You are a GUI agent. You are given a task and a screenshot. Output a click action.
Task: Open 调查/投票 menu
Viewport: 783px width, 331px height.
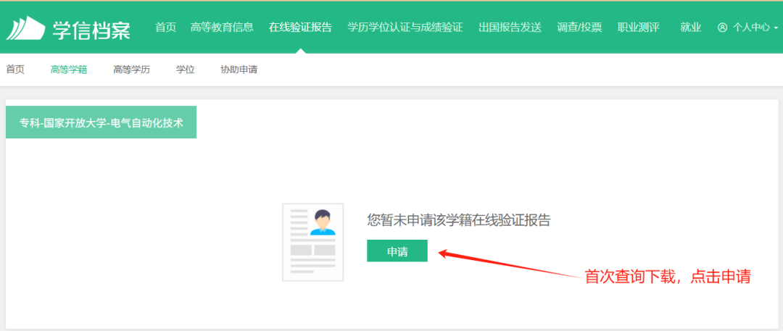[x=579, y=28]
